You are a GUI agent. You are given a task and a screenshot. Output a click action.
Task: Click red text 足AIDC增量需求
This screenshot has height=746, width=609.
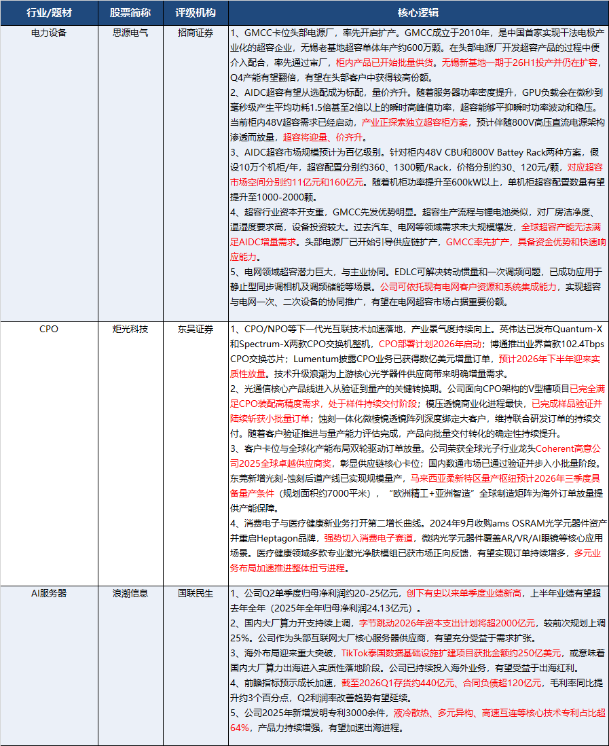tap(263, 242)
